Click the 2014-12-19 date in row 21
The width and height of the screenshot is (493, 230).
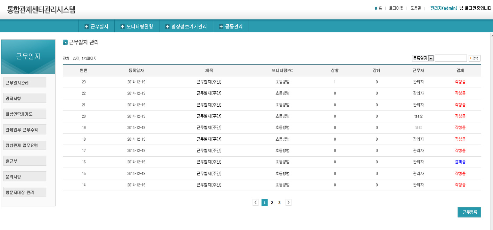pos(136,105)
